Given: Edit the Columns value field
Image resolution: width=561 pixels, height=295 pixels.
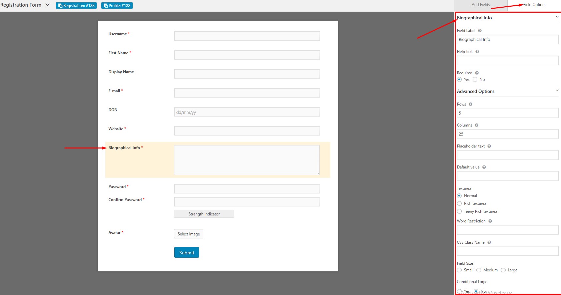Looking at the screenshot, I should (508, 134).
